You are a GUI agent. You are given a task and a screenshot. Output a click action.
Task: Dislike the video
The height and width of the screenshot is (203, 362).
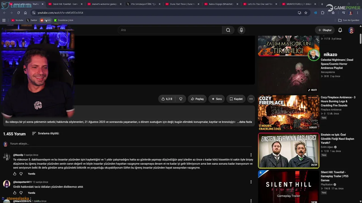pos(181,99)
